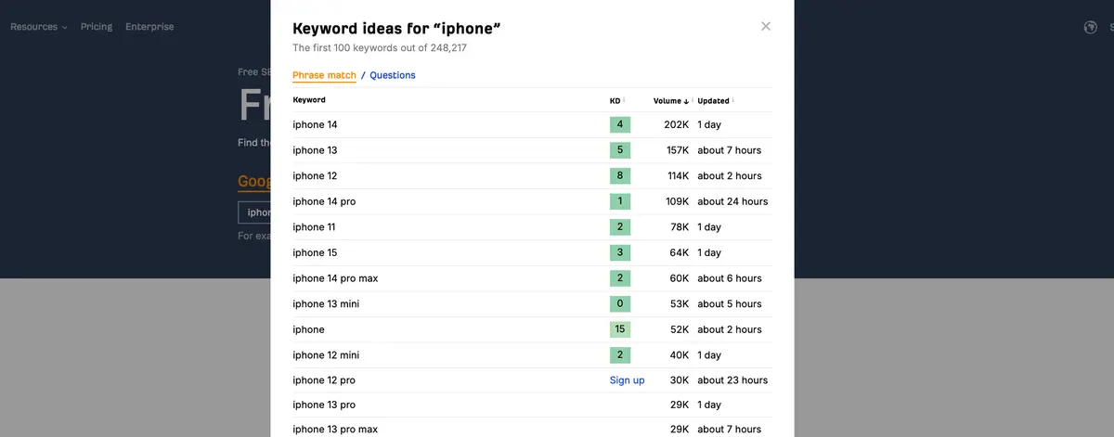The height and width of the screenshot is (437, 1114).
Task: Click the Sign up link
Action: [627, 380]
